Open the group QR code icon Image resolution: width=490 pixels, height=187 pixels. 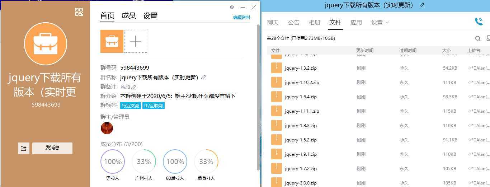[x=79, y=12]
